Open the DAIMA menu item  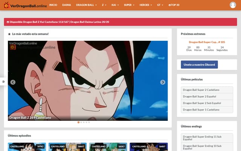[x=67, y=5]
